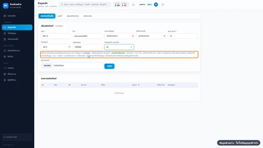Open the dropdown left of the 15 field
Viewport: 263px width, 148px height.
[151, 36]
